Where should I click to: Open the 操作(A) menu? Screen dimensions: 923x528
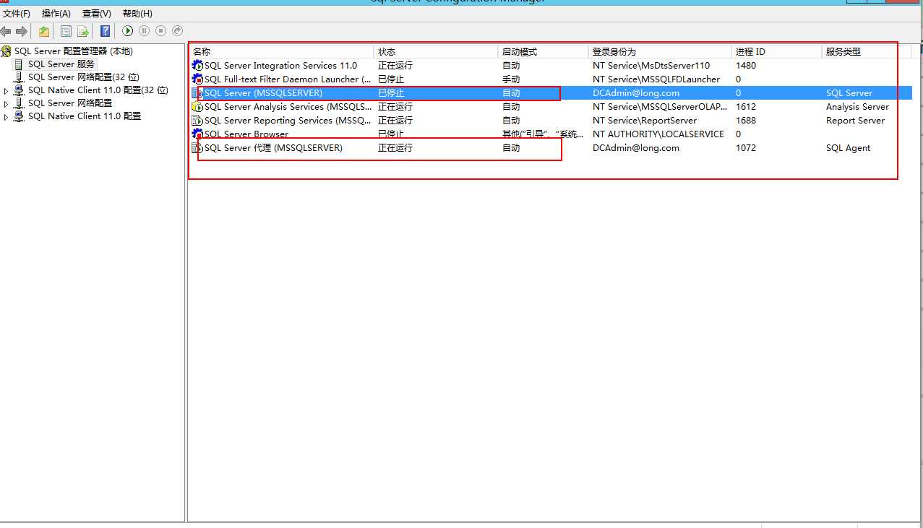coord(56,14)
